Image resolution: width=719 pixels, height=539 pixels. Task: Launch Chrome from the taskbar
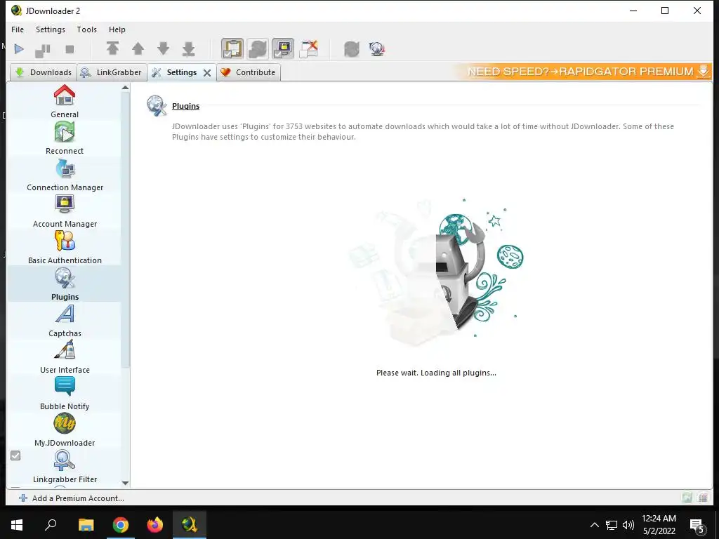(x=121, y=524)
